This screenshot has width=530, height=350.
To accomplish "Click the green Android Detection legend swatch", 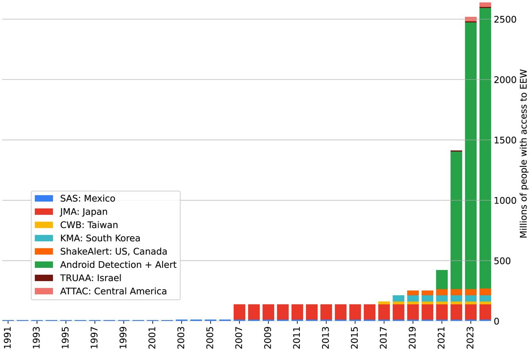I will point(44,265).
